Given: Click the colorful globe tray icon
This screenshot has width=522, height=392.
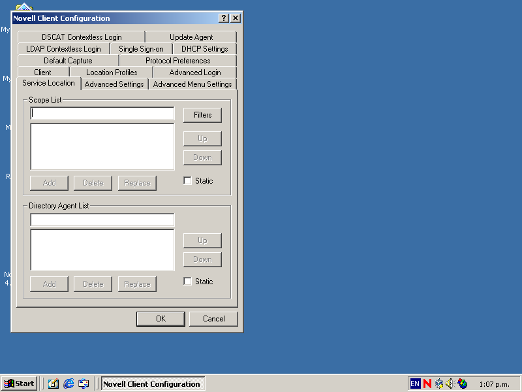Looking at the screenshot, I should pyautogui.click(x=463, y=384).
